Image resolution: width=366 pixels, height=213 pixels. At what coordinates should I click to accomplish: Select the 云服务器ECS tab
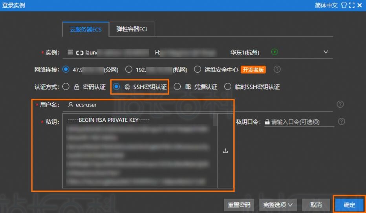(86, 29)
